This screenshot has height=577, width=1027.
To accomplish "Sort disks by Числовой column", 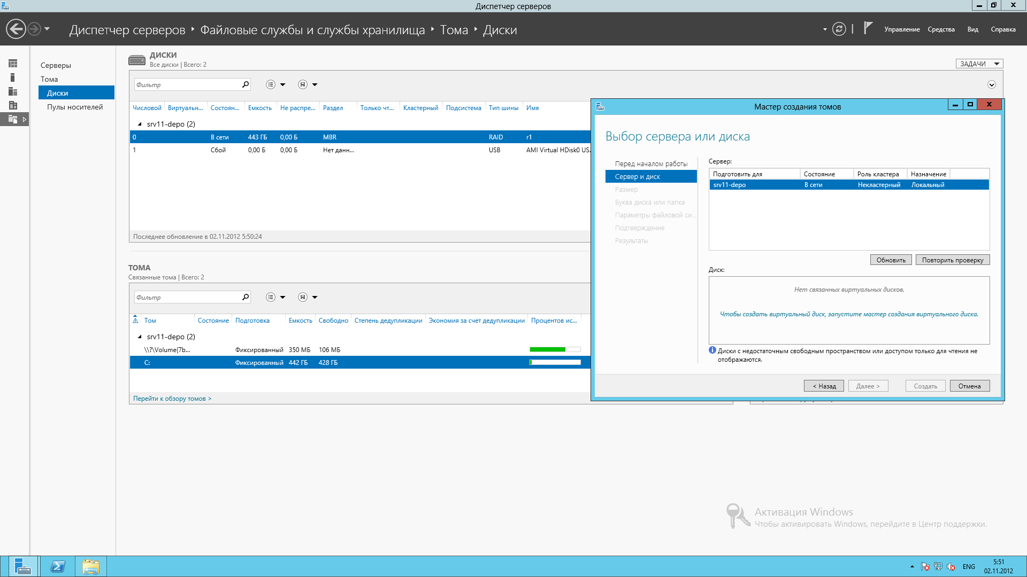I will (147, 108).
